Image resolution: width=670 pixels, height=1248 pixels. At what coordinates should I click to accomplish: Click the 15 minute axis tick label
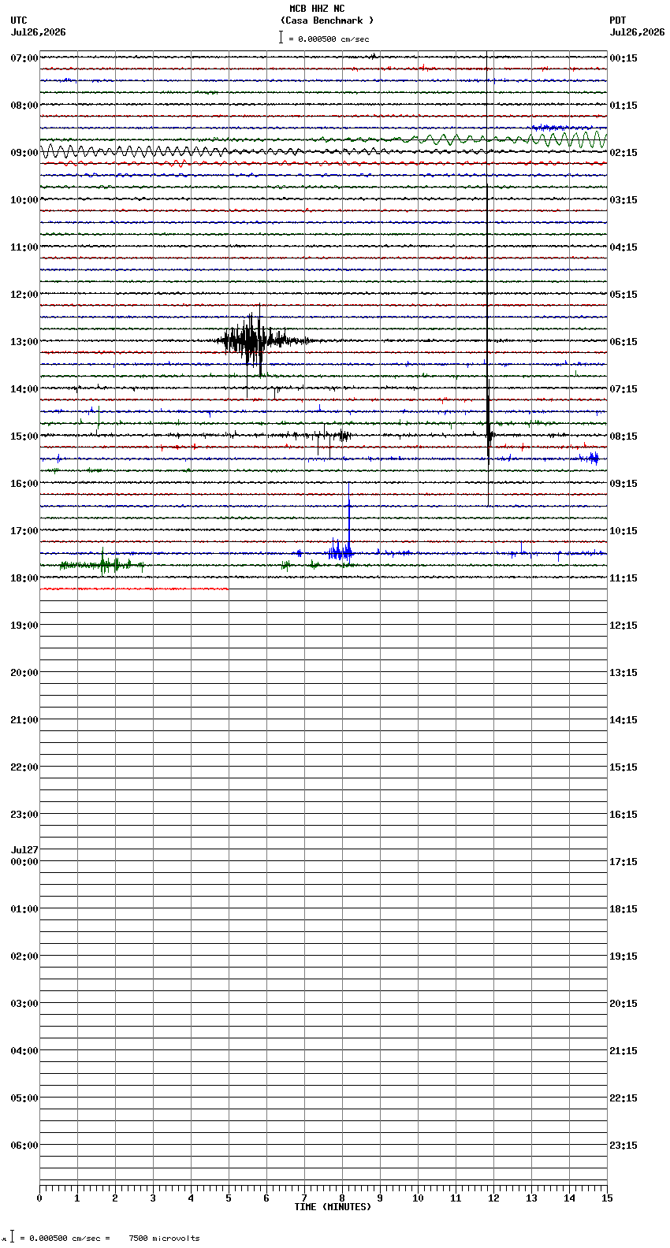coord(607,1198)
